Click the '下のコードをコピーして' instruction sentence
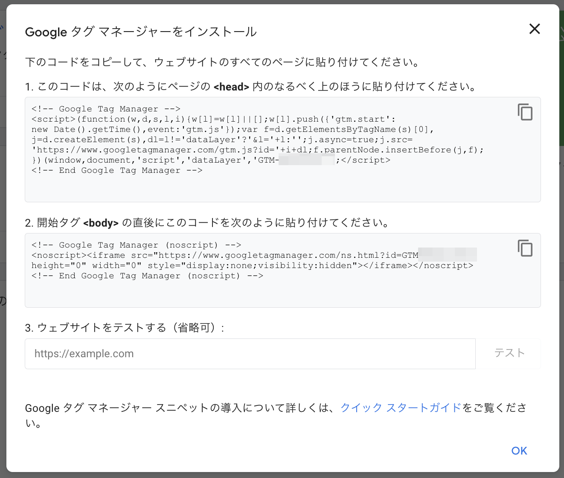The image size is (564, 478). [223, 62]
